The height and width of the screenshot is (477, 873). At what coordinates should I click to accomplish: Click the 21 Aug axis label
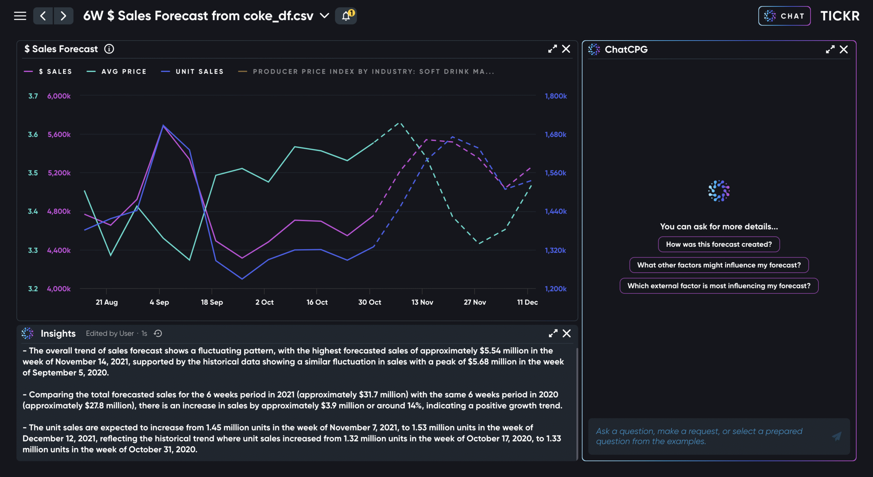coord(107,302)
